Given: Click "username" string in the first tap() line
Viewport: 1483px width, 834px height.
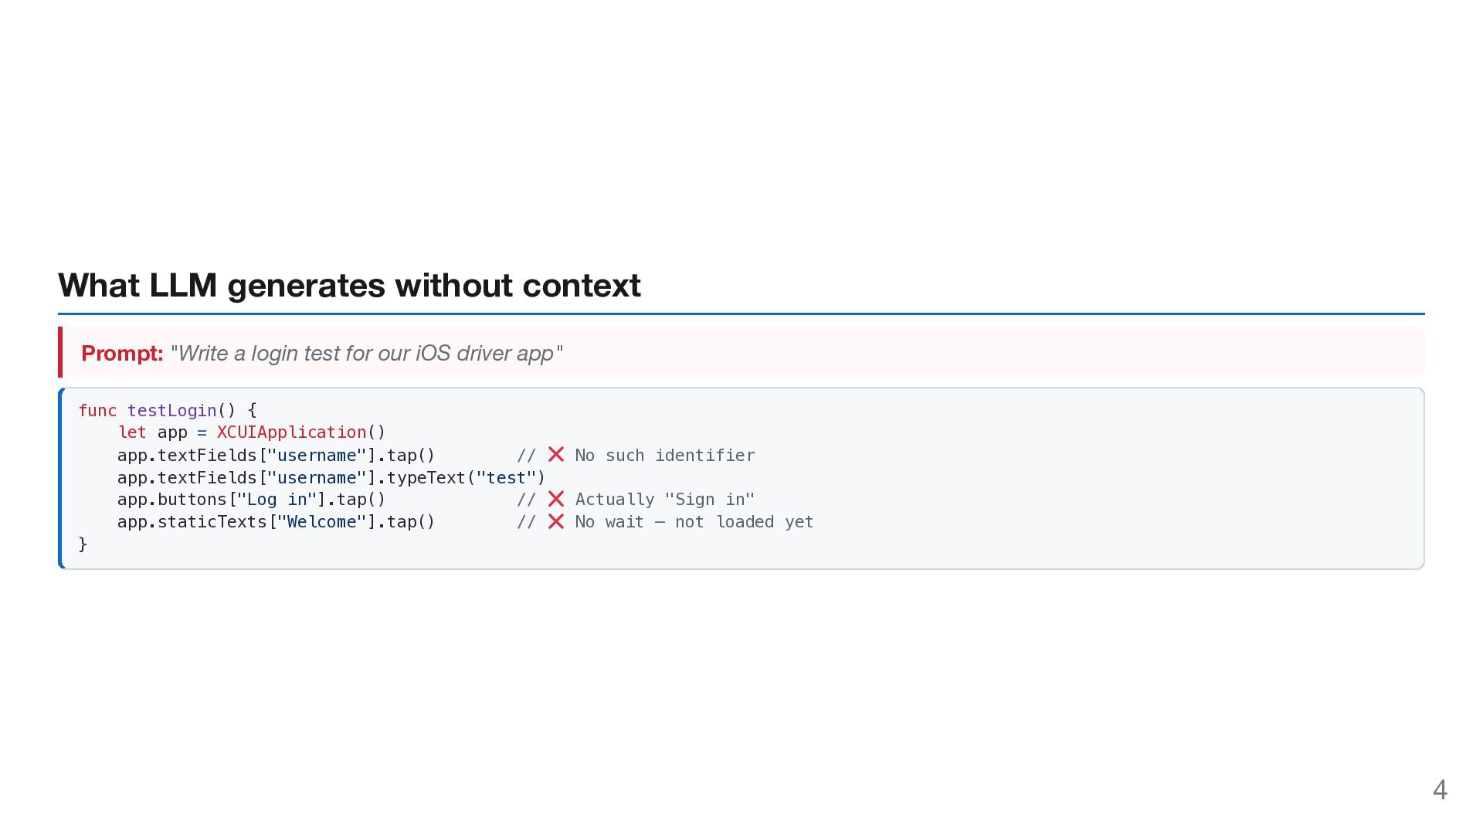Looking at the screenshot, I should click(317, 456).
